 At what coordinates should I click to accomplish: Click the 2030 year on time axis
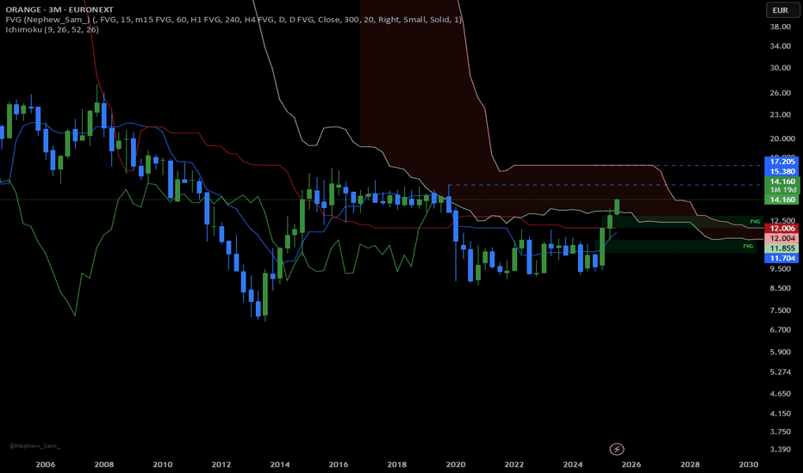point(748,464)
